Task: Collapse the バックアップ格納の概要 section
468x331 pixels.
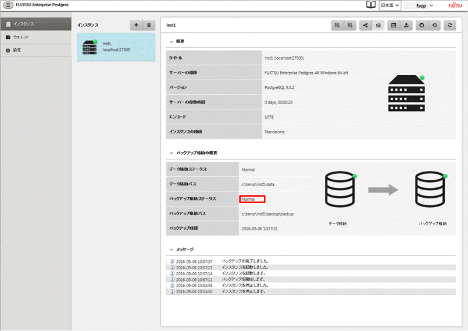Action: [171, 153]
